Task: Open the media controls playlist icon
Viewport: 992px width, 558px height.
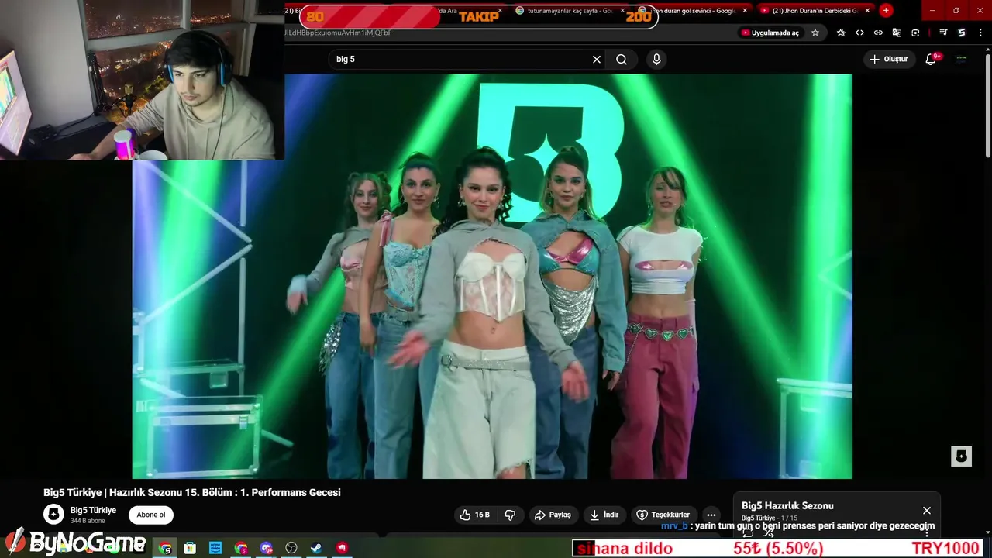Action: coord(943,33)
